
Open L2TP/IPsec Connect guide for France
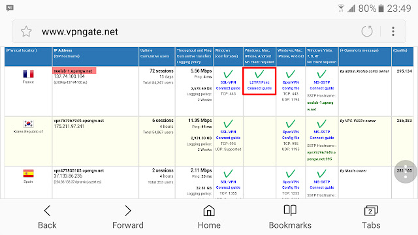[x=259, y=86]
